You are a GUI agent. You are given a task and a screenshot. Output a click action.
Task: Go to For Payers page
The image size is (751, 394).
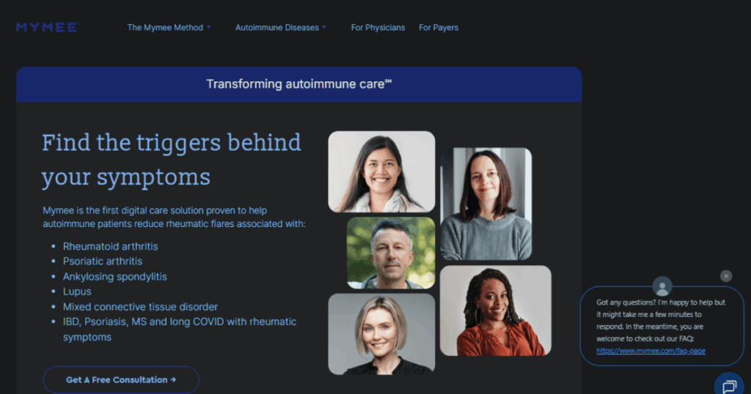pos(439,28)
